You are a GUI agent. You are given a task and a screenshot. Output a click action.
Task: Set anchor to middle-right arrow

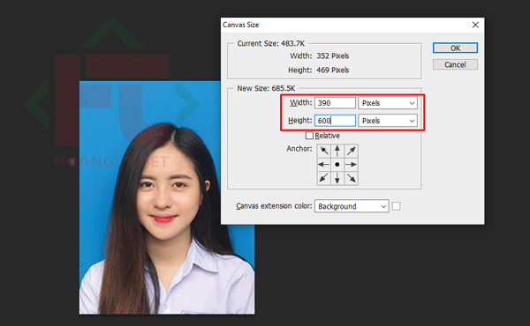click(351, 165)
